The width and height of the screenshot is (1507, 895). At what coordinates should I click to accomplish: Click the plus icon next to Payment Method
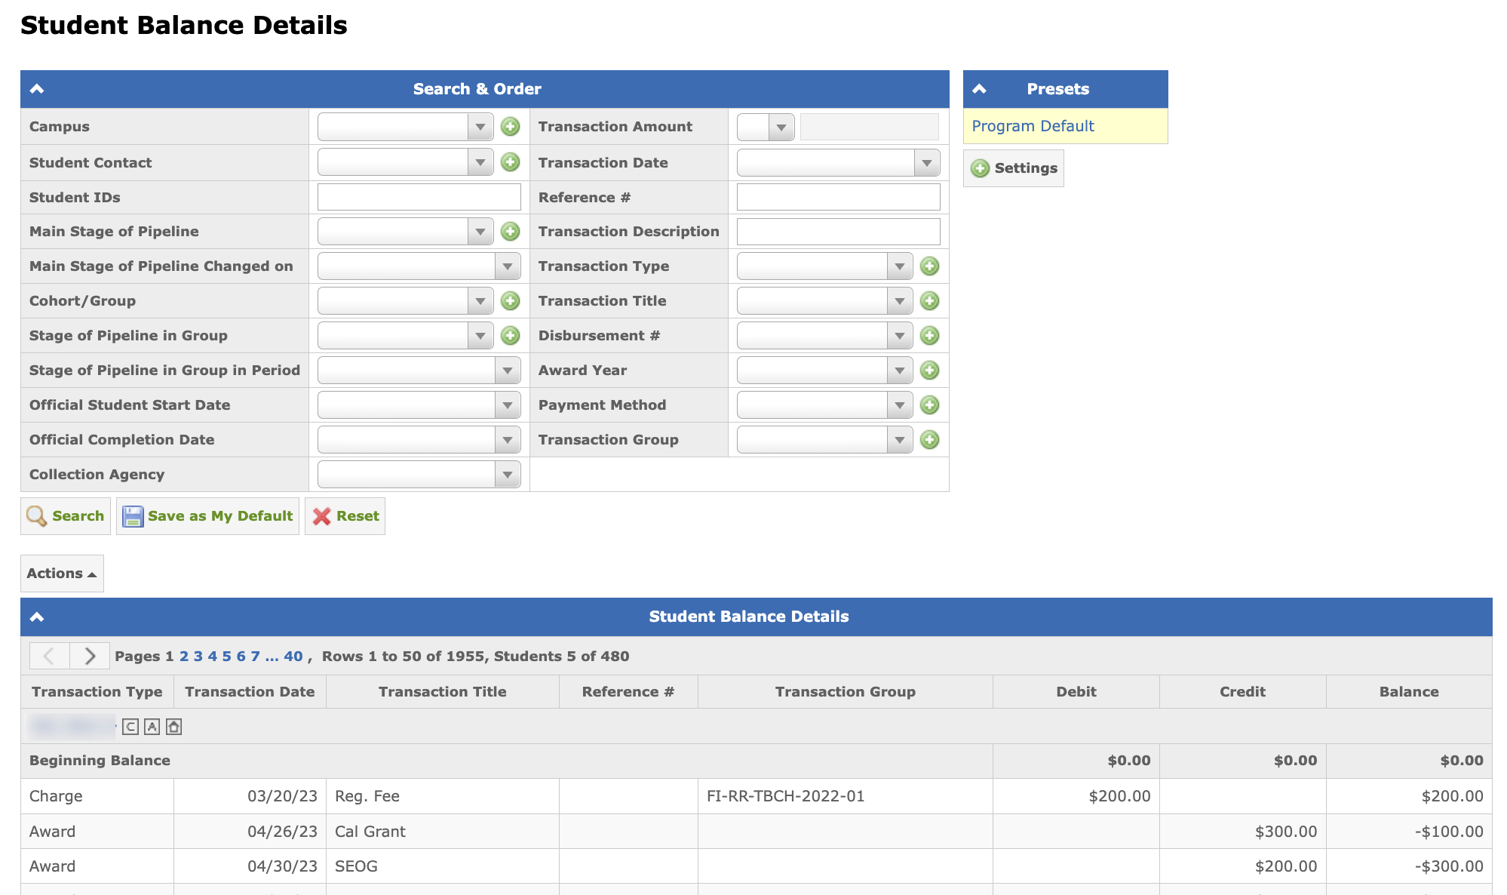(930, 405)
